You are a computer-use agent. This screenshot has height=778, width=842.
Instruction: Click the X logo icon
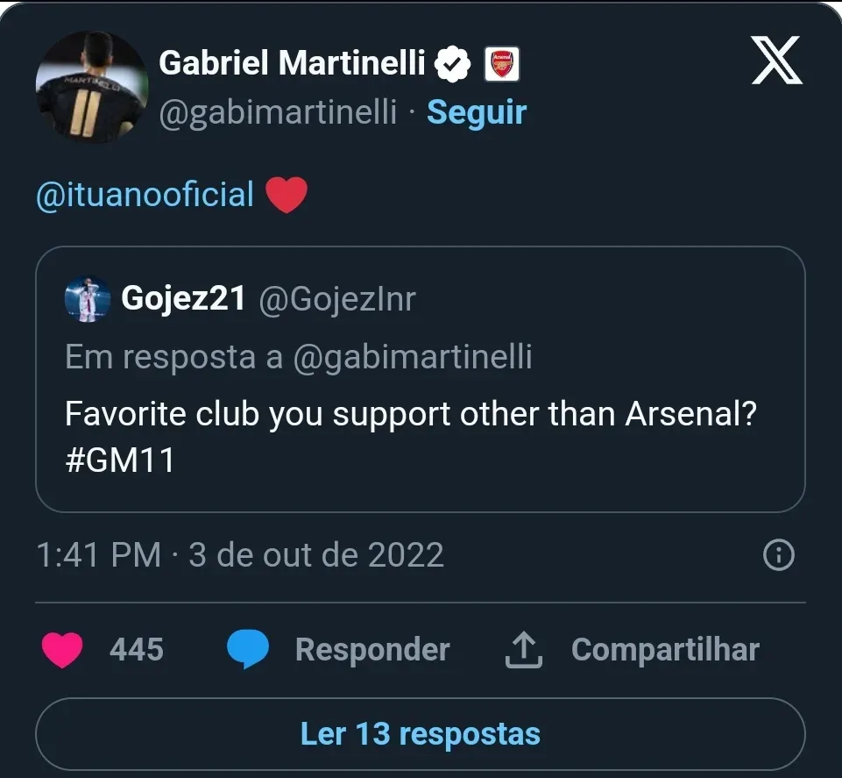point(776,62)
